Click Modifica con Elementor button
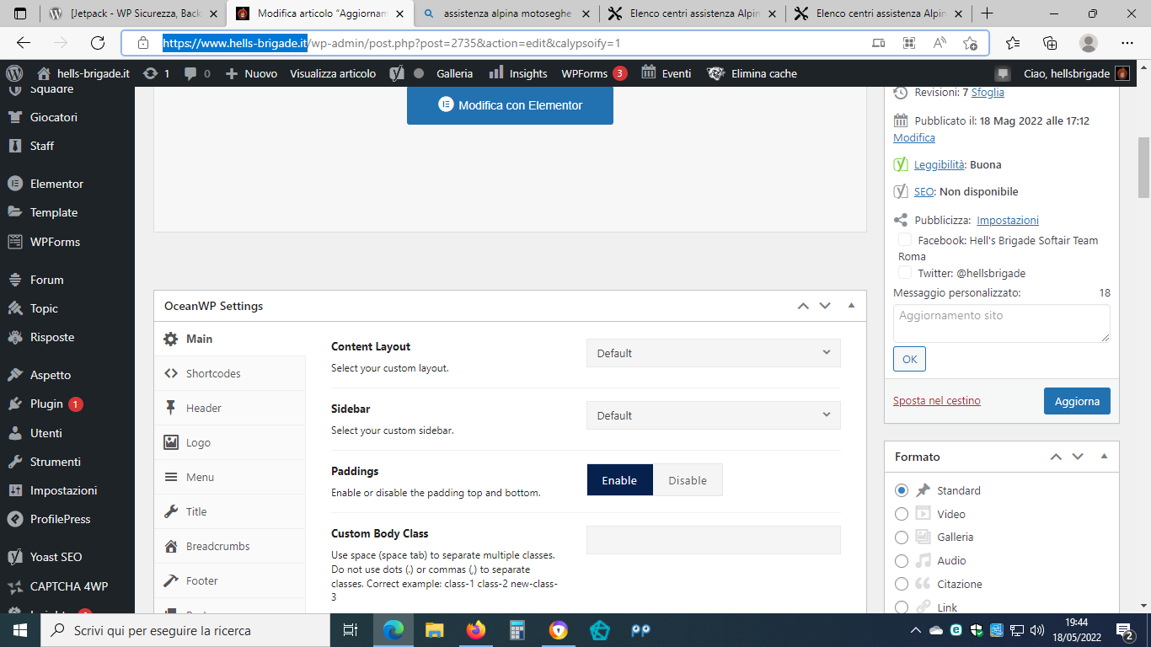 [x=510, y=105]
